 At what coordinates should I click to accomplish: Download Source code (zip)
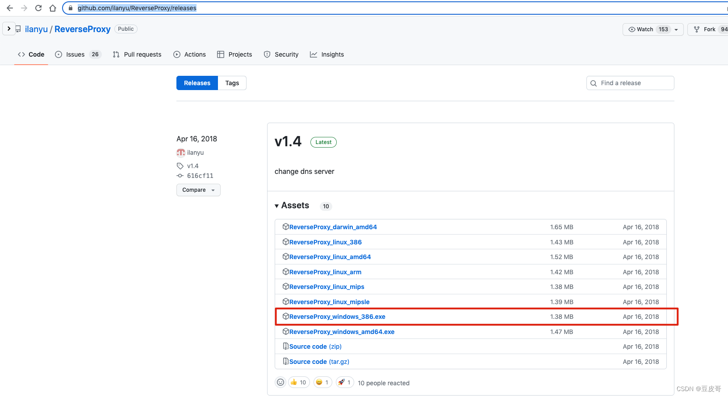(x=315, y=346)
